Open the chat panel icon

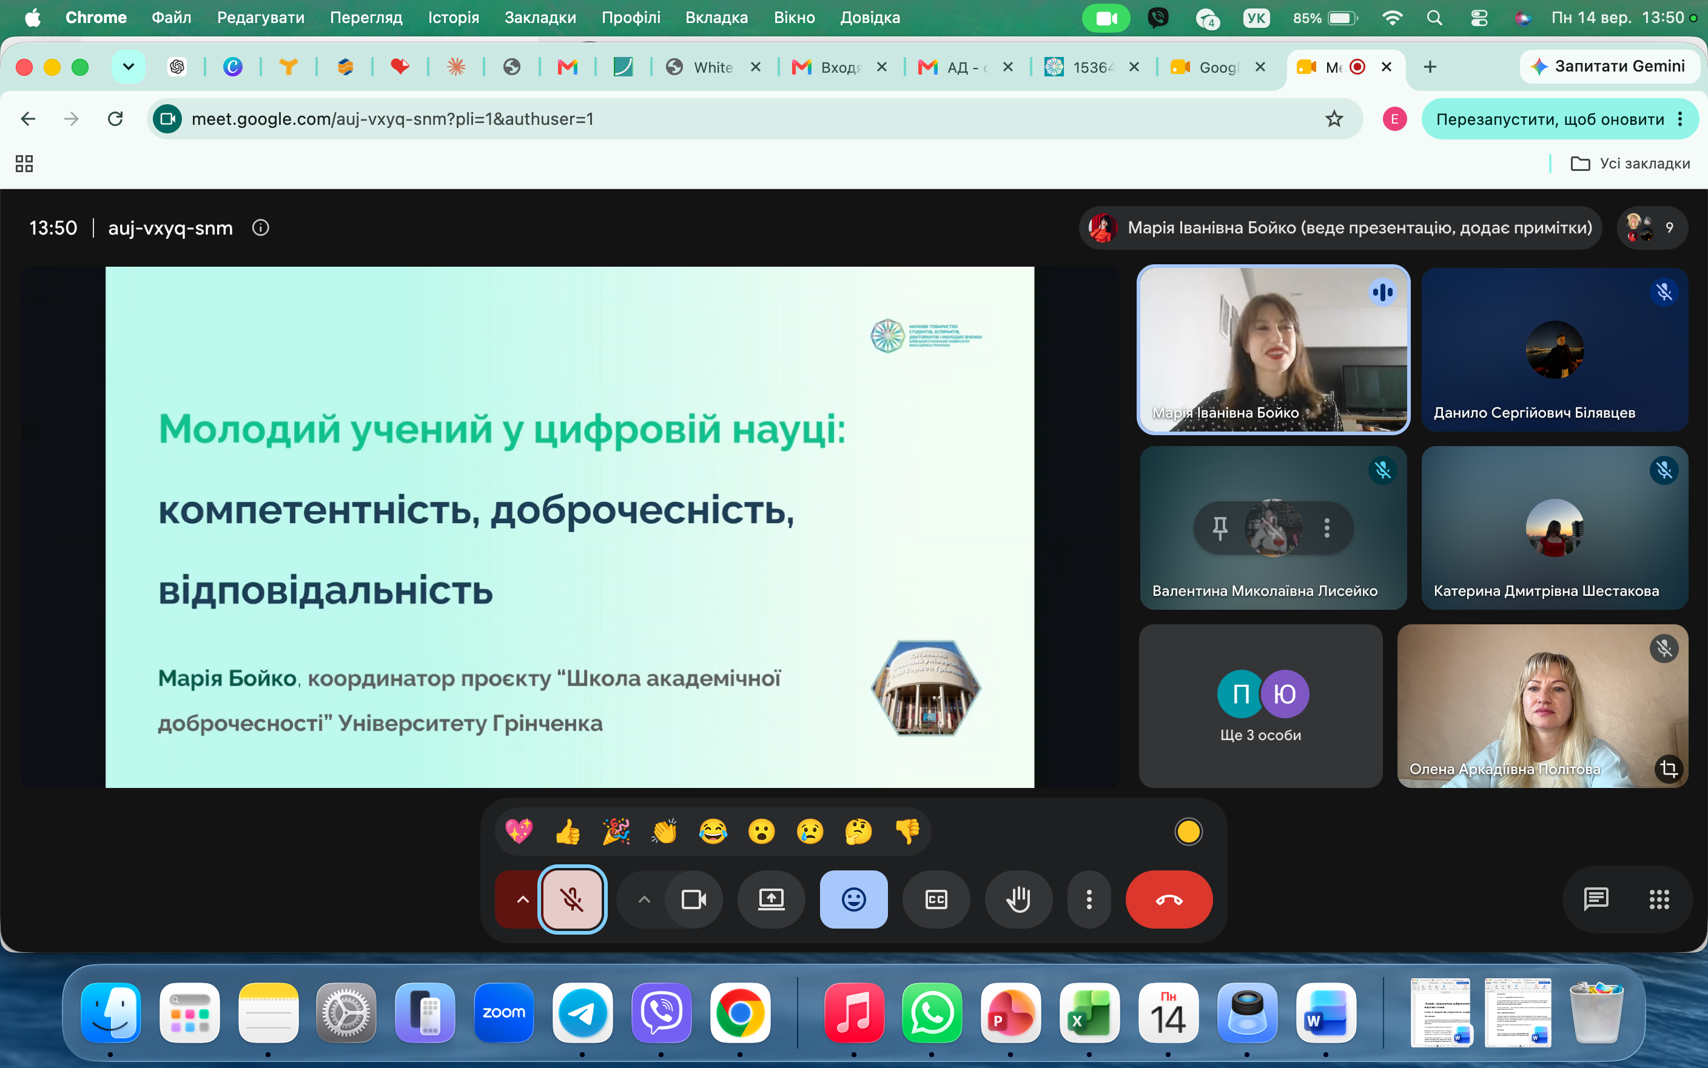coord(1596,899)
